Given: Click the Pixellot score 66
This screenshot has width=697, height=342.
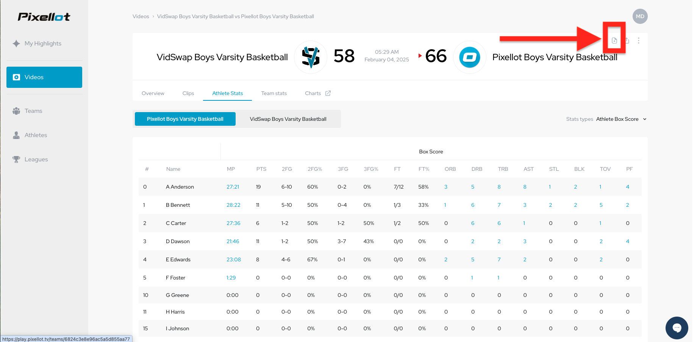Looking at the screenshot, I should click(x=436, y=56).
